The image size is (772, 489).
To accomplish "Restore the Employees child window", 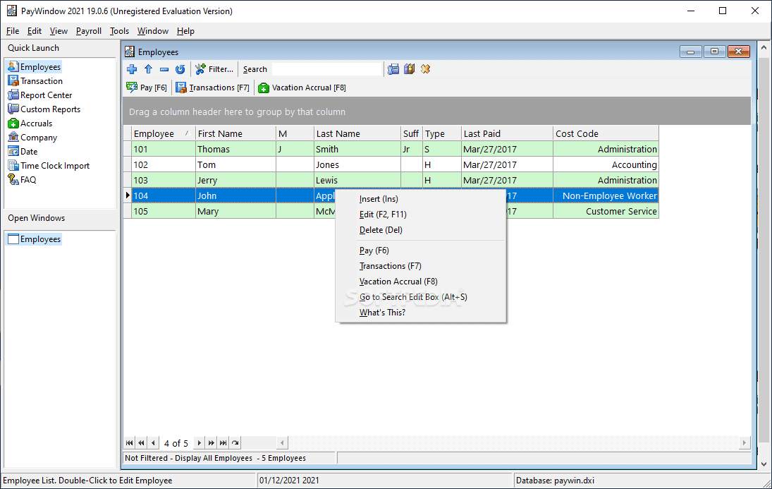I will pos(714,52).
